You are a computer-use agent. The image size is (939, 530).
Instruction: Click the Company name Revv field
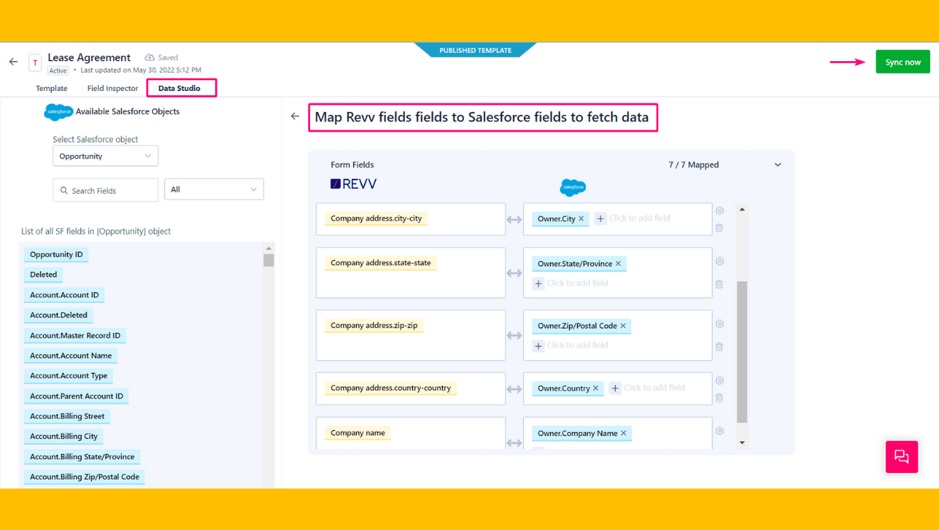tap(358, 433)
